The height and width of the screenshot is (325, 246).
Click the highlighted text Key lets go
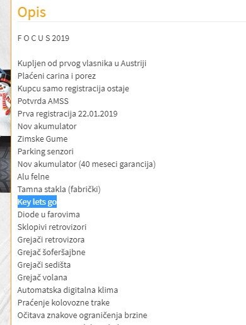click(37, 202)
